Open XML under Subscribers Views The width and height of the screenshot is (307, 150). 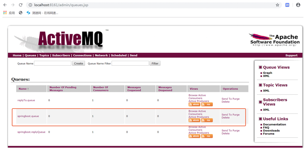266,110
